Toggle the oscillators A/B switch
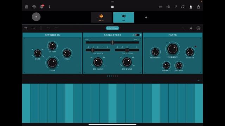225x126 pixels. [137, 35]
